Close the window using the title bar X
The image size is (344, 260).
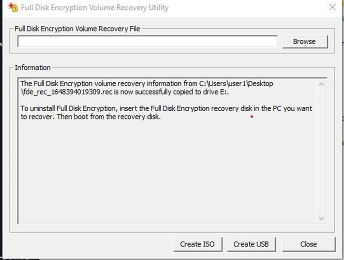pos(333,7)
